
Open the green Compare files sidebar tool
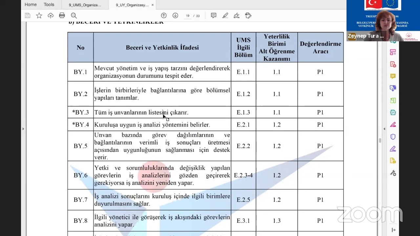pos(393,100)
